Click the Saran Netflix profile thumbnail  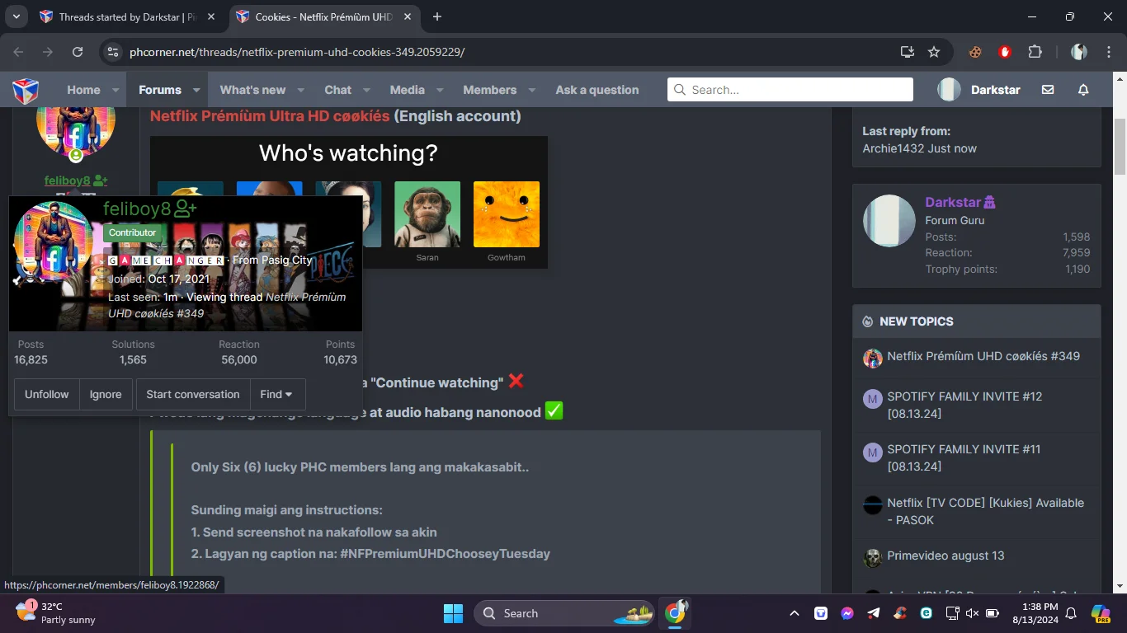coord(427,214)
